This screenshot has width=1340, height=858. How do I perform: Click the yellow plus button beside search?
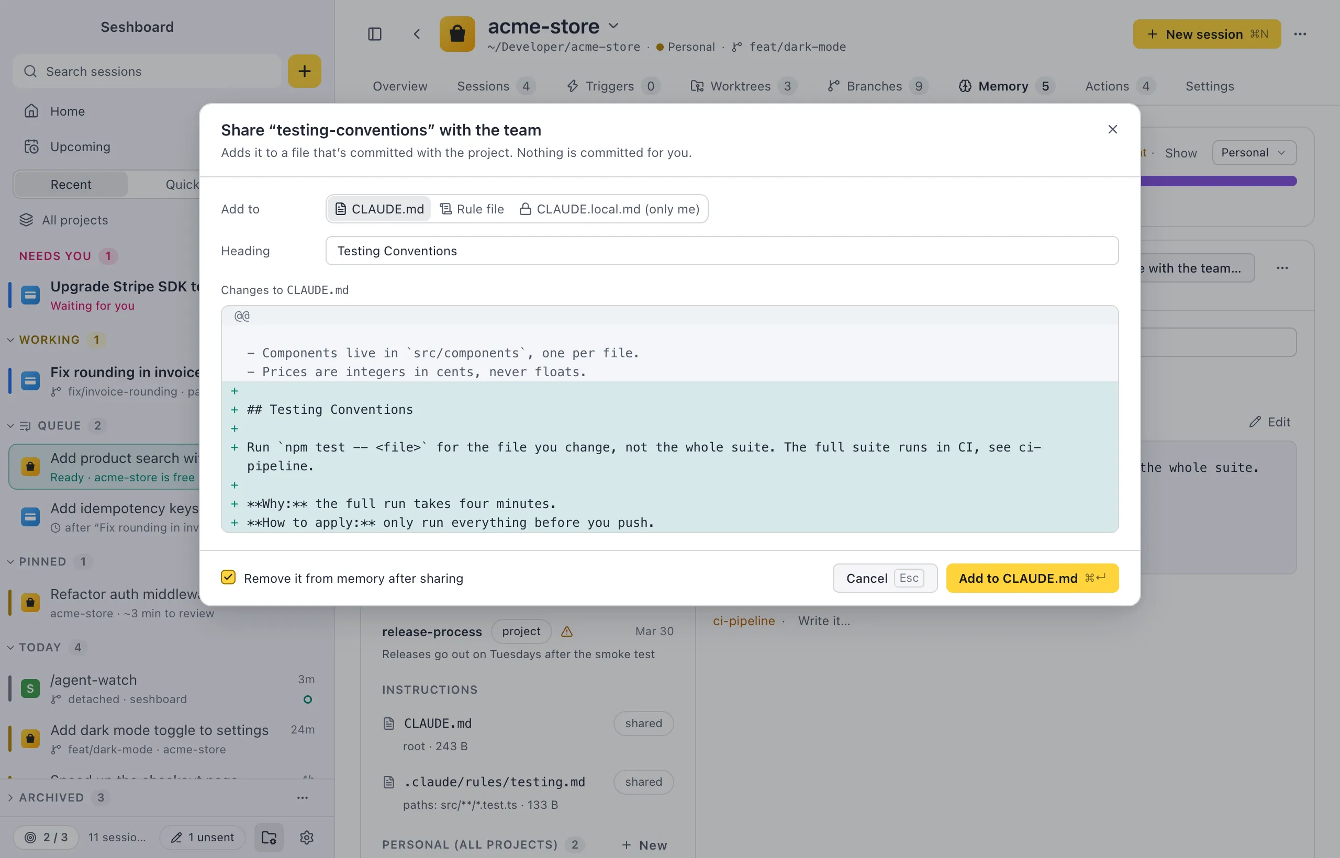pos(304,71)
